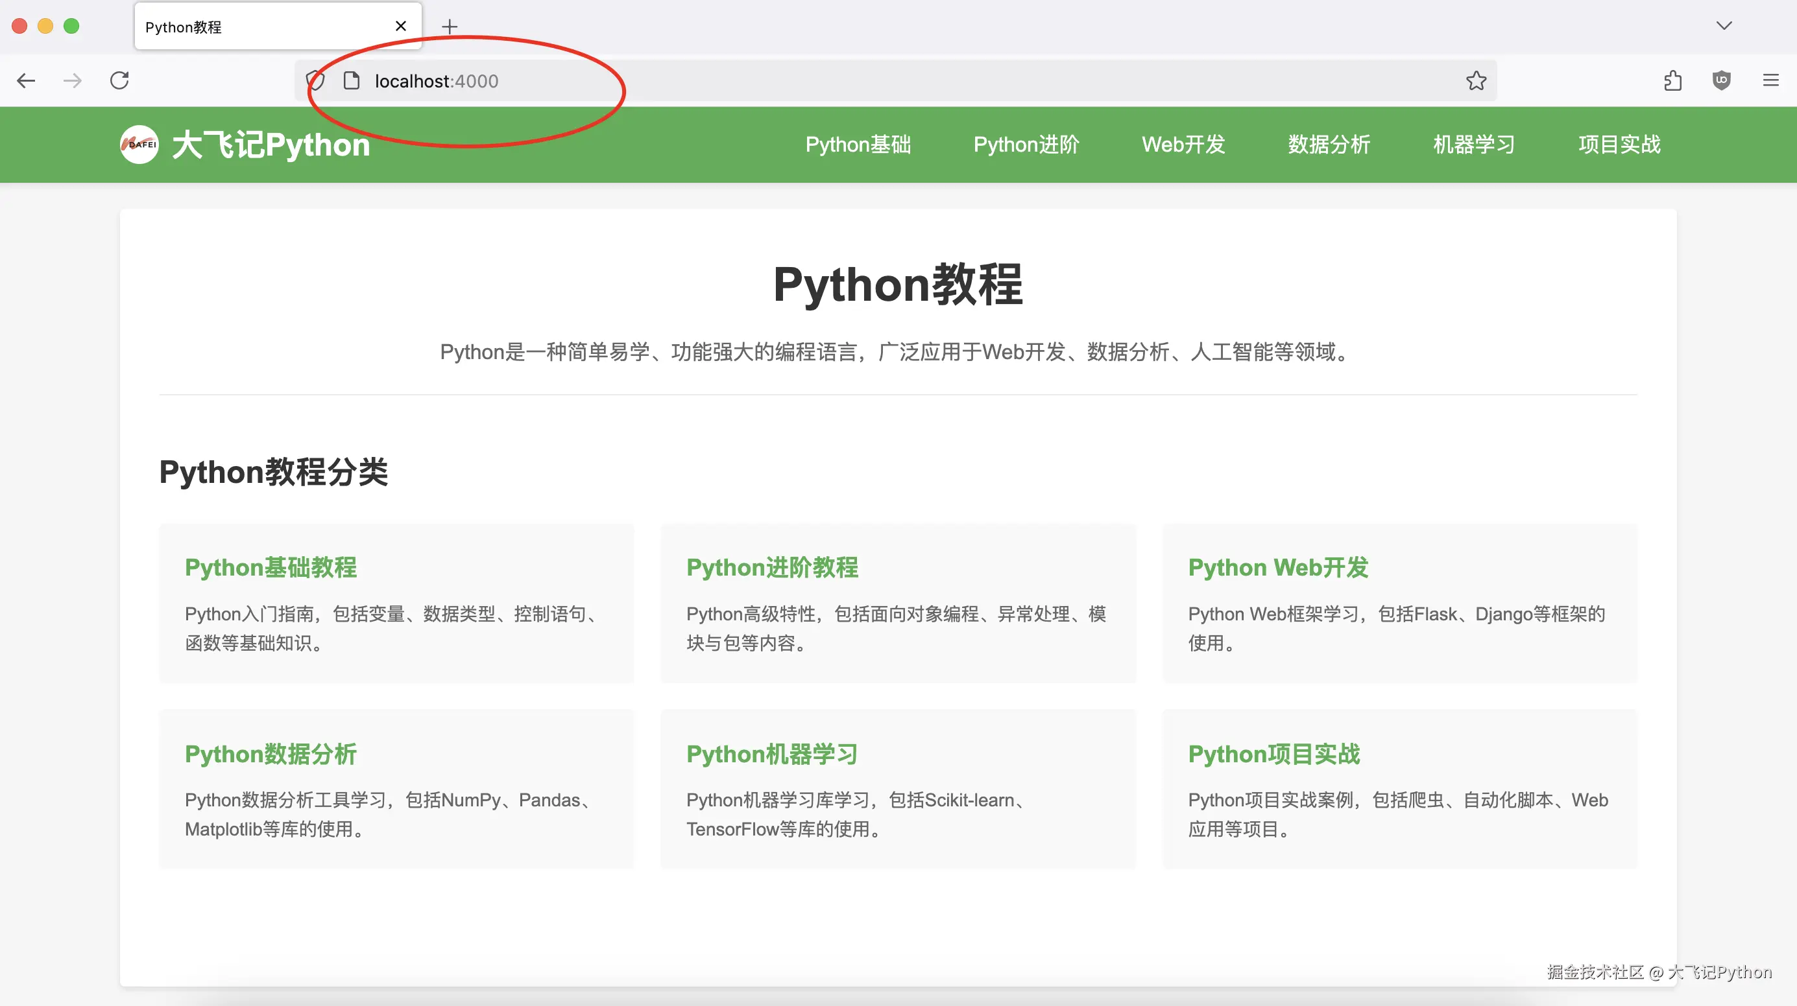1797x1006 pixels.
Task: Open Web开发 navigation item
Action: 1183,145
